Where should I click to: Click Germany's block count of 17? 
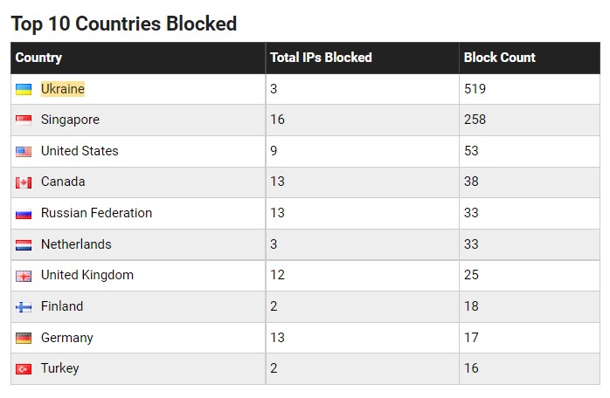471,338
